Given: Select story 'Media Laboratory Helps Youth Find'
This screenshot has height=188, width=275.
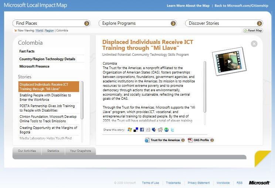Looking at the screenshot, I should coord(49,139).
